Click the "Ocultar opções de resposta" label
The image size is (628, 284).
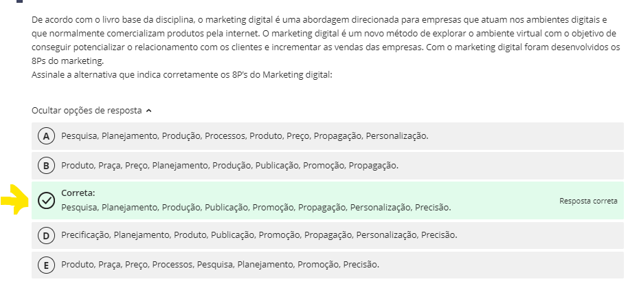click(x=87, y=110)
